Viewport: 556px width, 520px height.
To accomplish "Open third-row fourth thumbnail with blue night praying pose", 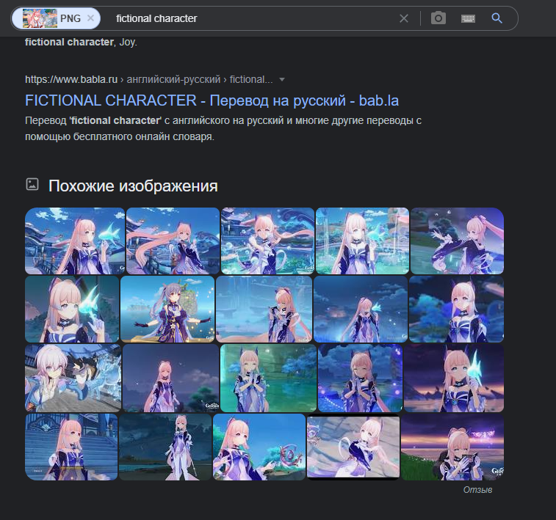I will [361, 378].
